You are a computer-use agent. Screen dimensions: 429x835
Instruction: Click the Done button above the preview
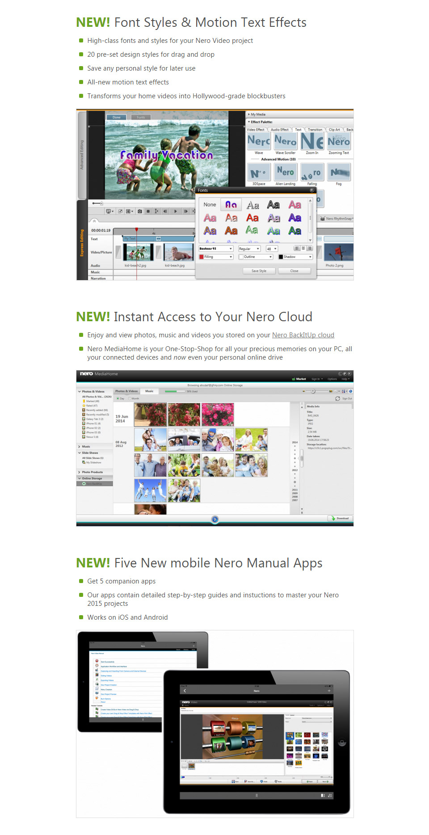117,117
